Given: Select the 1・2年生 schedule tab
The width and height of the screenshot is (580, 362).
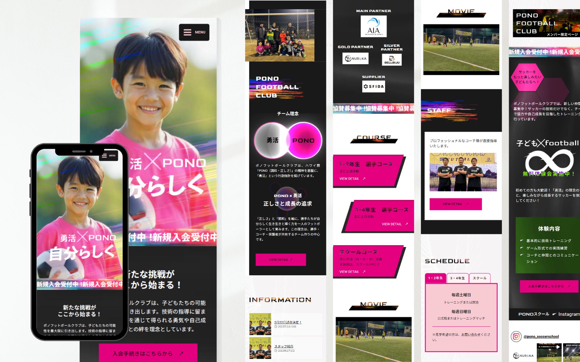Looking at the screenshot, I should [435, 278].
